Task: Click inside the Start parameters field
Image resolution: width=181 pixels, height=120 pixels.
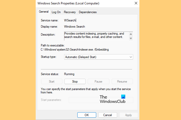Action: pos(101,100)
